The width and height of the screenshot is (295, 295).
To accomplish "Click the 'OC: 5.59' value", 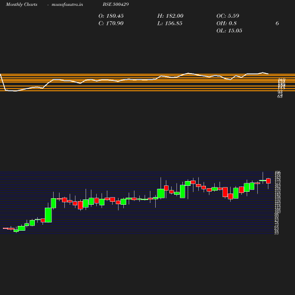I will 228,16.
